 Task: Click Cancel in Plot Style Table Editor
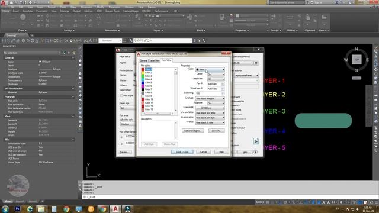(203, 152)
